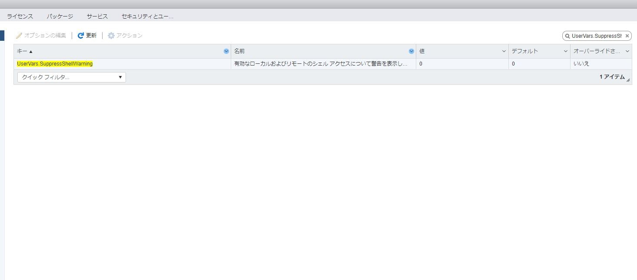
Task: Switch to the セキュリティとユー... tab
Action: 147,16
